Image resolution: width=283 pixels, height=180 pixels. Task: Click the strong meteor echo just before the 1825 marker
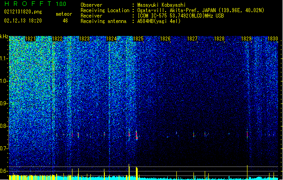coord(137,135)
